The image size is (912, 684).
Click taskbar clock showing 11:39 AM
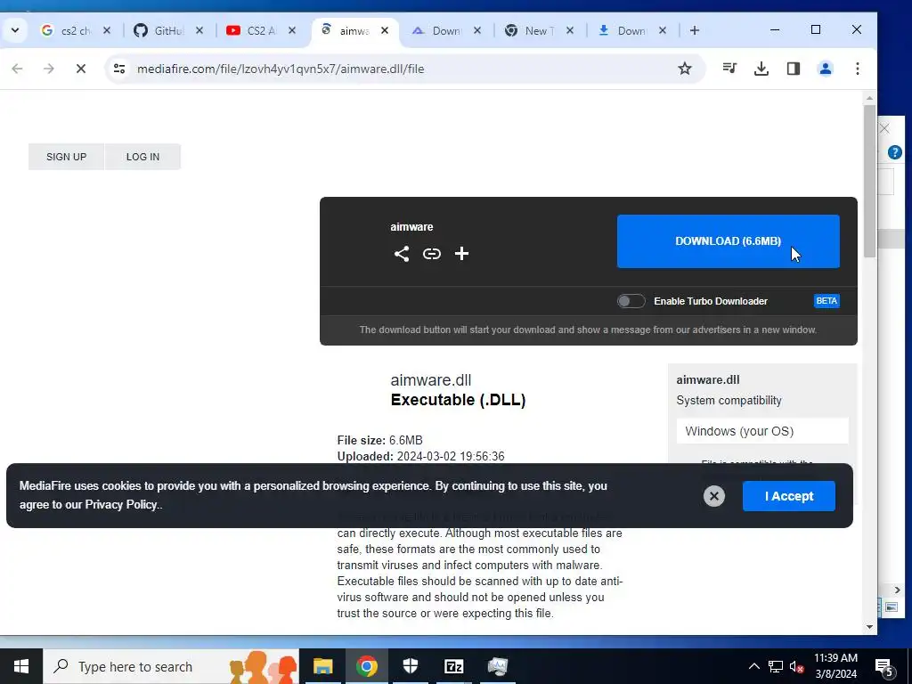[835, 666]
